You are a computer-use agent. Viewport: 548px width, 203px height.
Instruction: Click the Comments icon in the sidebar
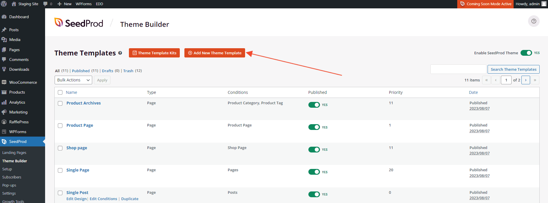(x=4, y=59)
